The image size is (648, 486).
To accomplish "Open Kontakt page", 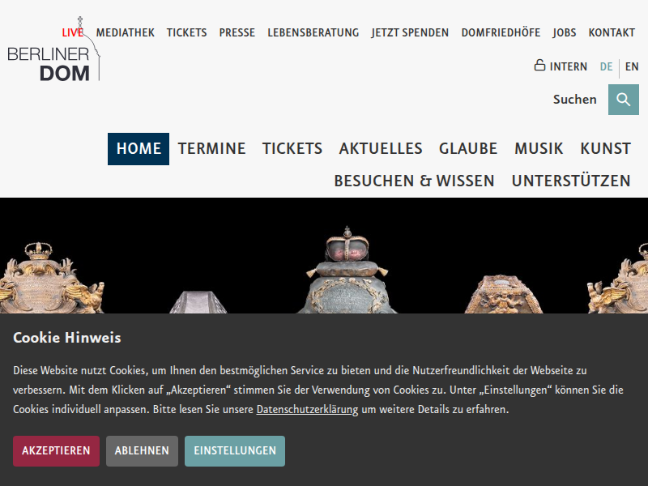I will coord(612,32).
